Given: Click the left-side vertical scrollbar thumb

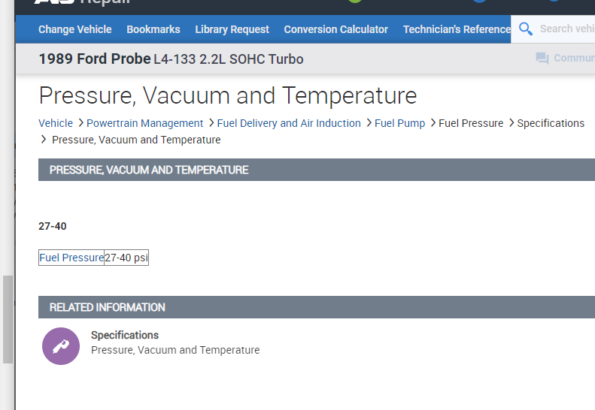Looking at the screenshot, I should click(x=8, y=319).
